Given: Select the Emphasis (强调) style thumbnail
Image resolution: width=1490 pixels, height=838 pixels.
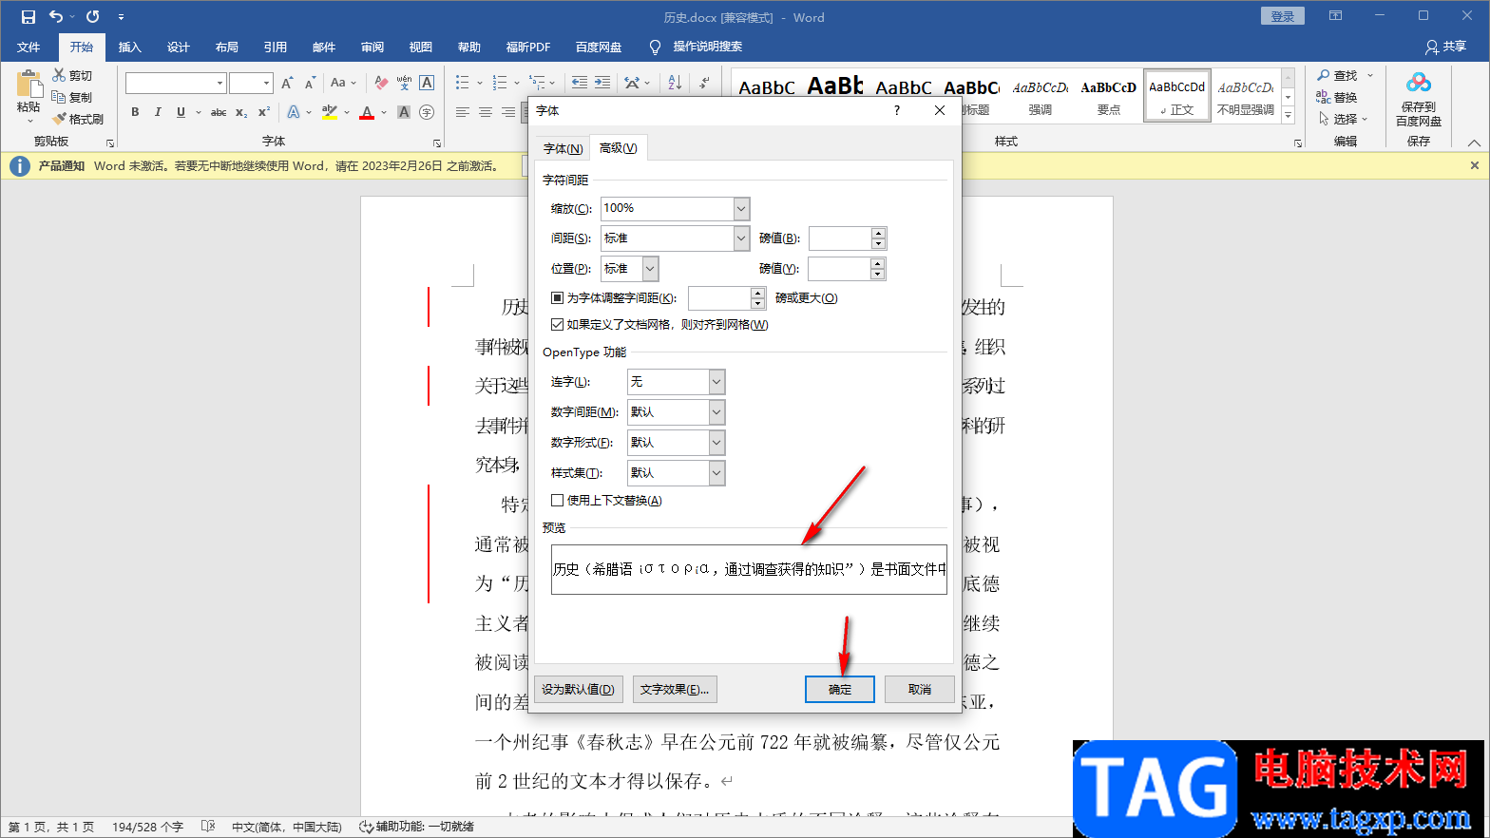Looking at the screenshot, I should click(1041, 97).
